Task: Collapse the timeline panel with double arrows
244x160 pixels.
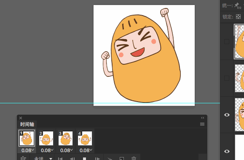Action: [x=202, y=118]
